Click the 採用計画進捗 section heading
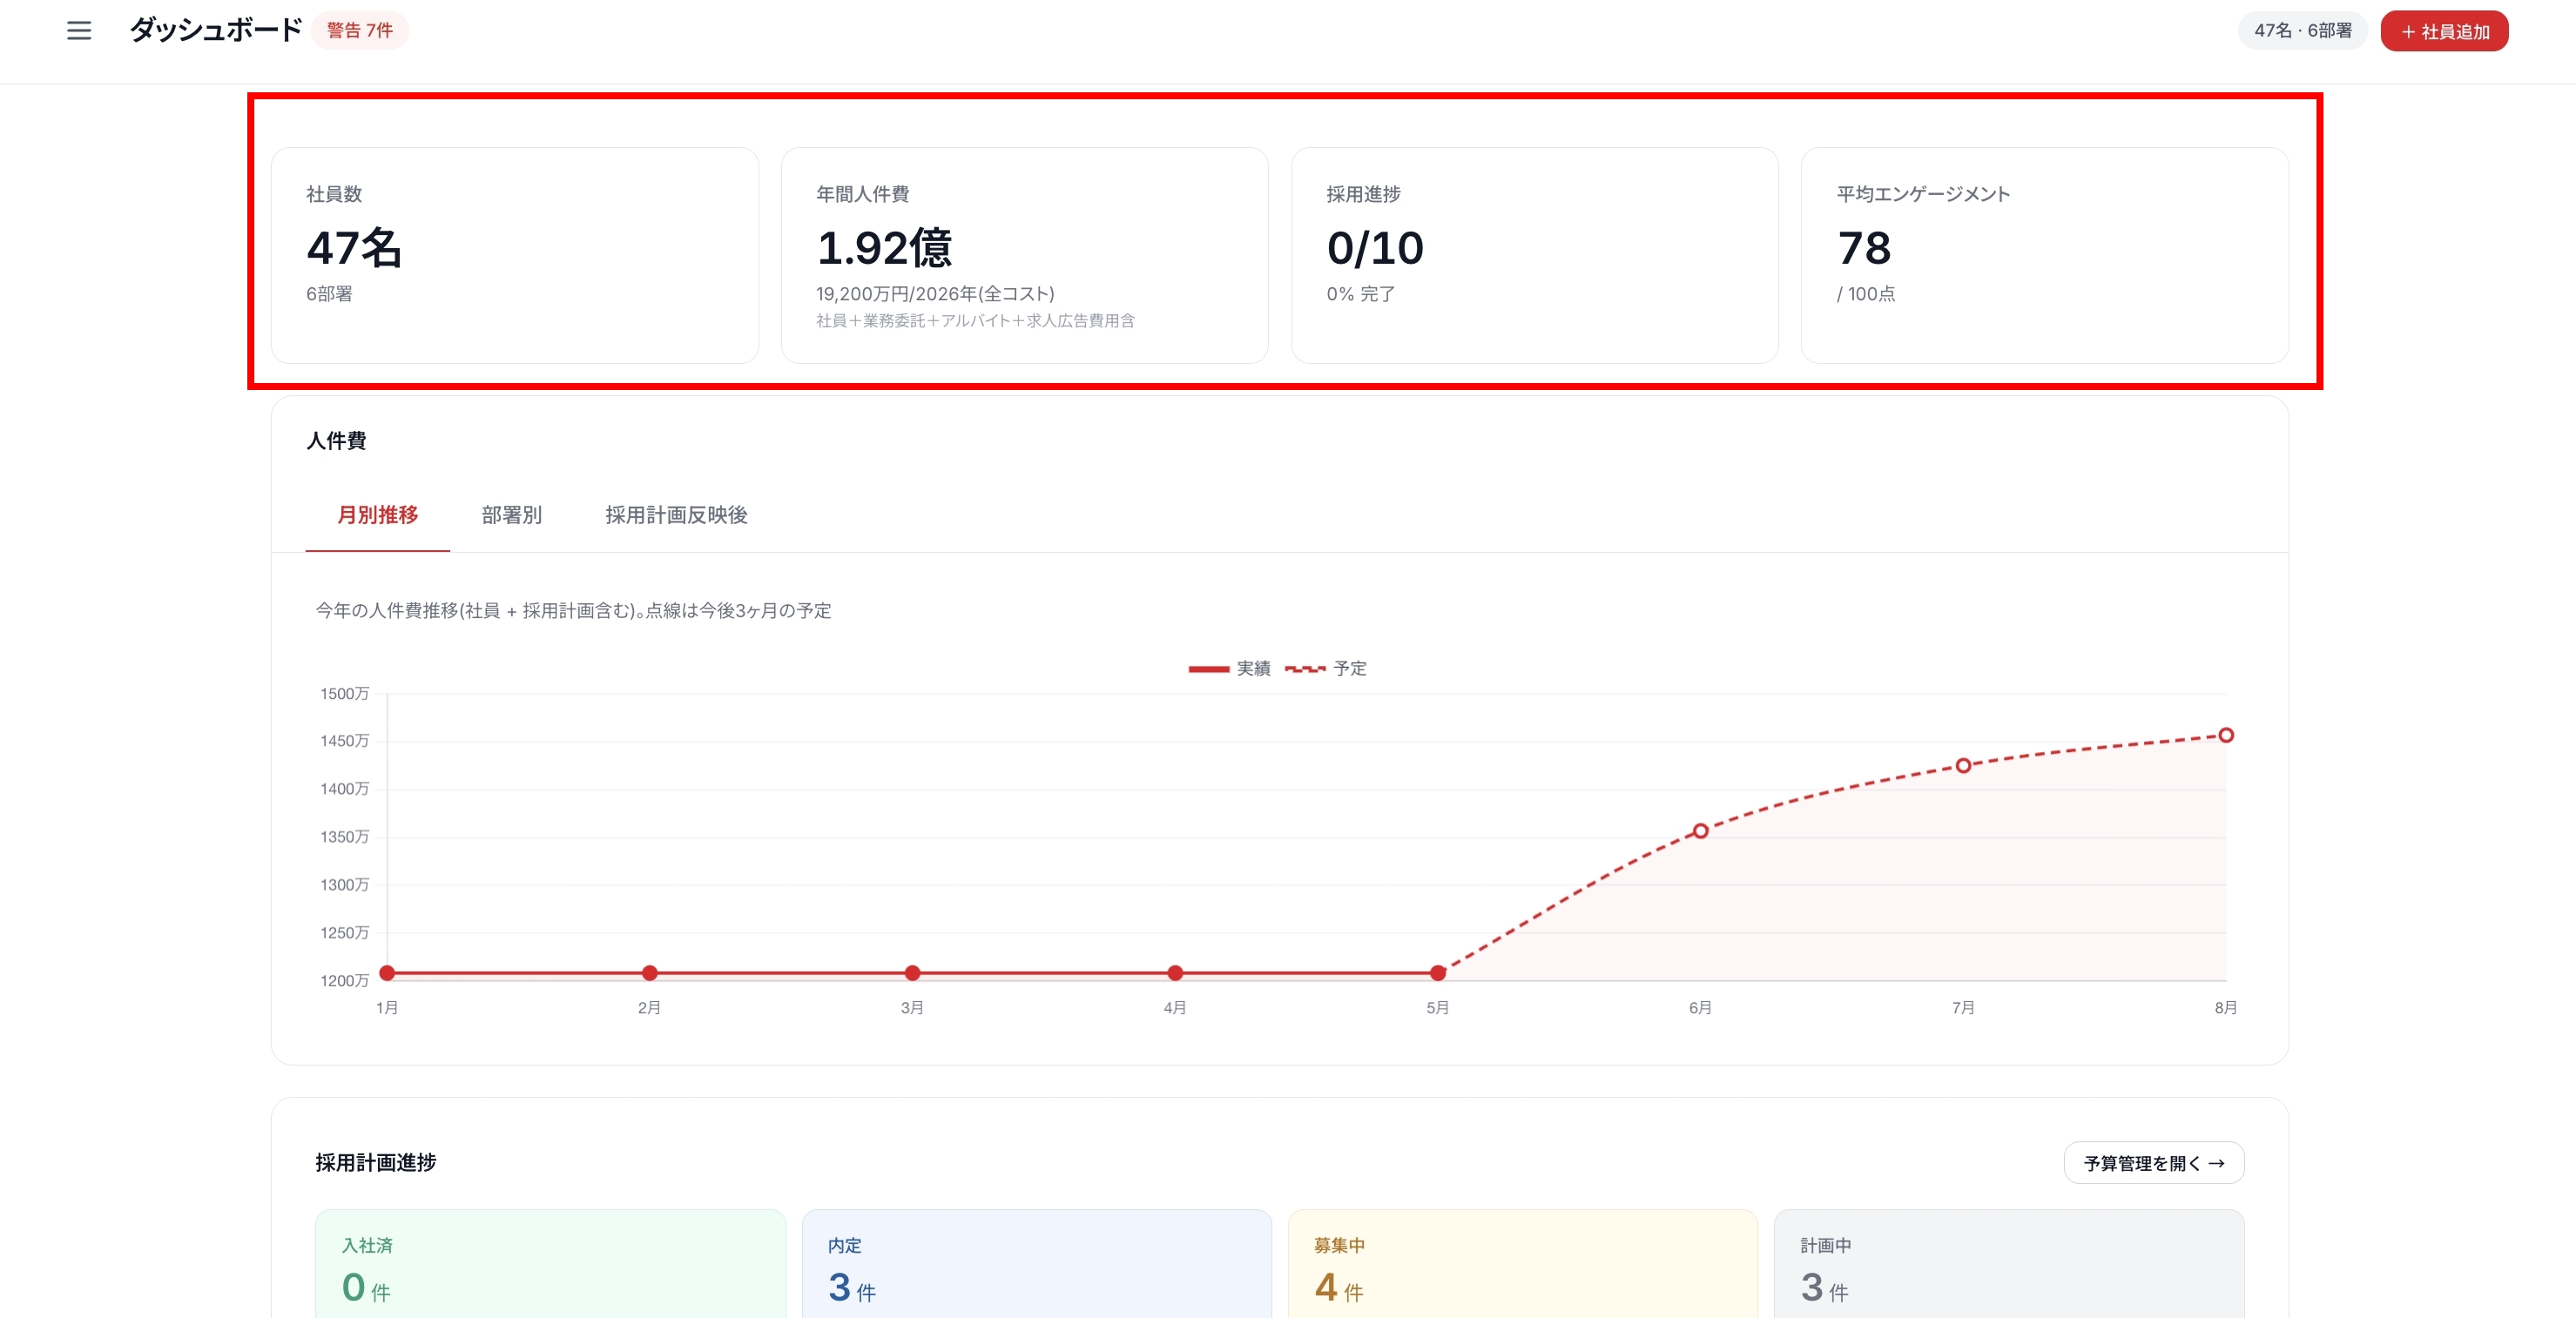The image size is (2576, 1318). click(376, 1163)
